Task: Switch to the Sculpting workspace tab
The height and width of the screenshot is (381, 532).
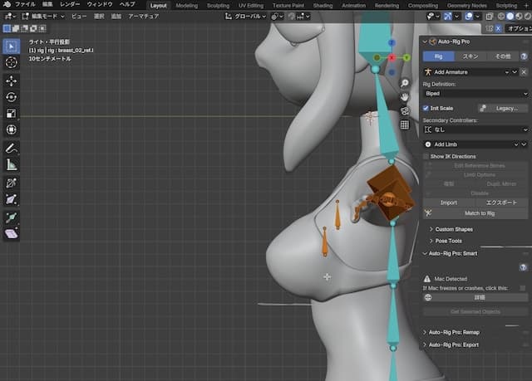Action: click(x=218, y=5)
